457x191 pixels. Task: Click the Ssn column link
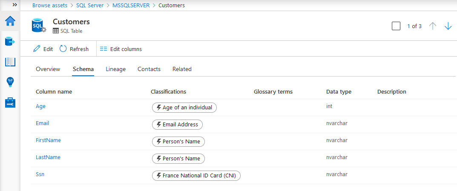40,174
